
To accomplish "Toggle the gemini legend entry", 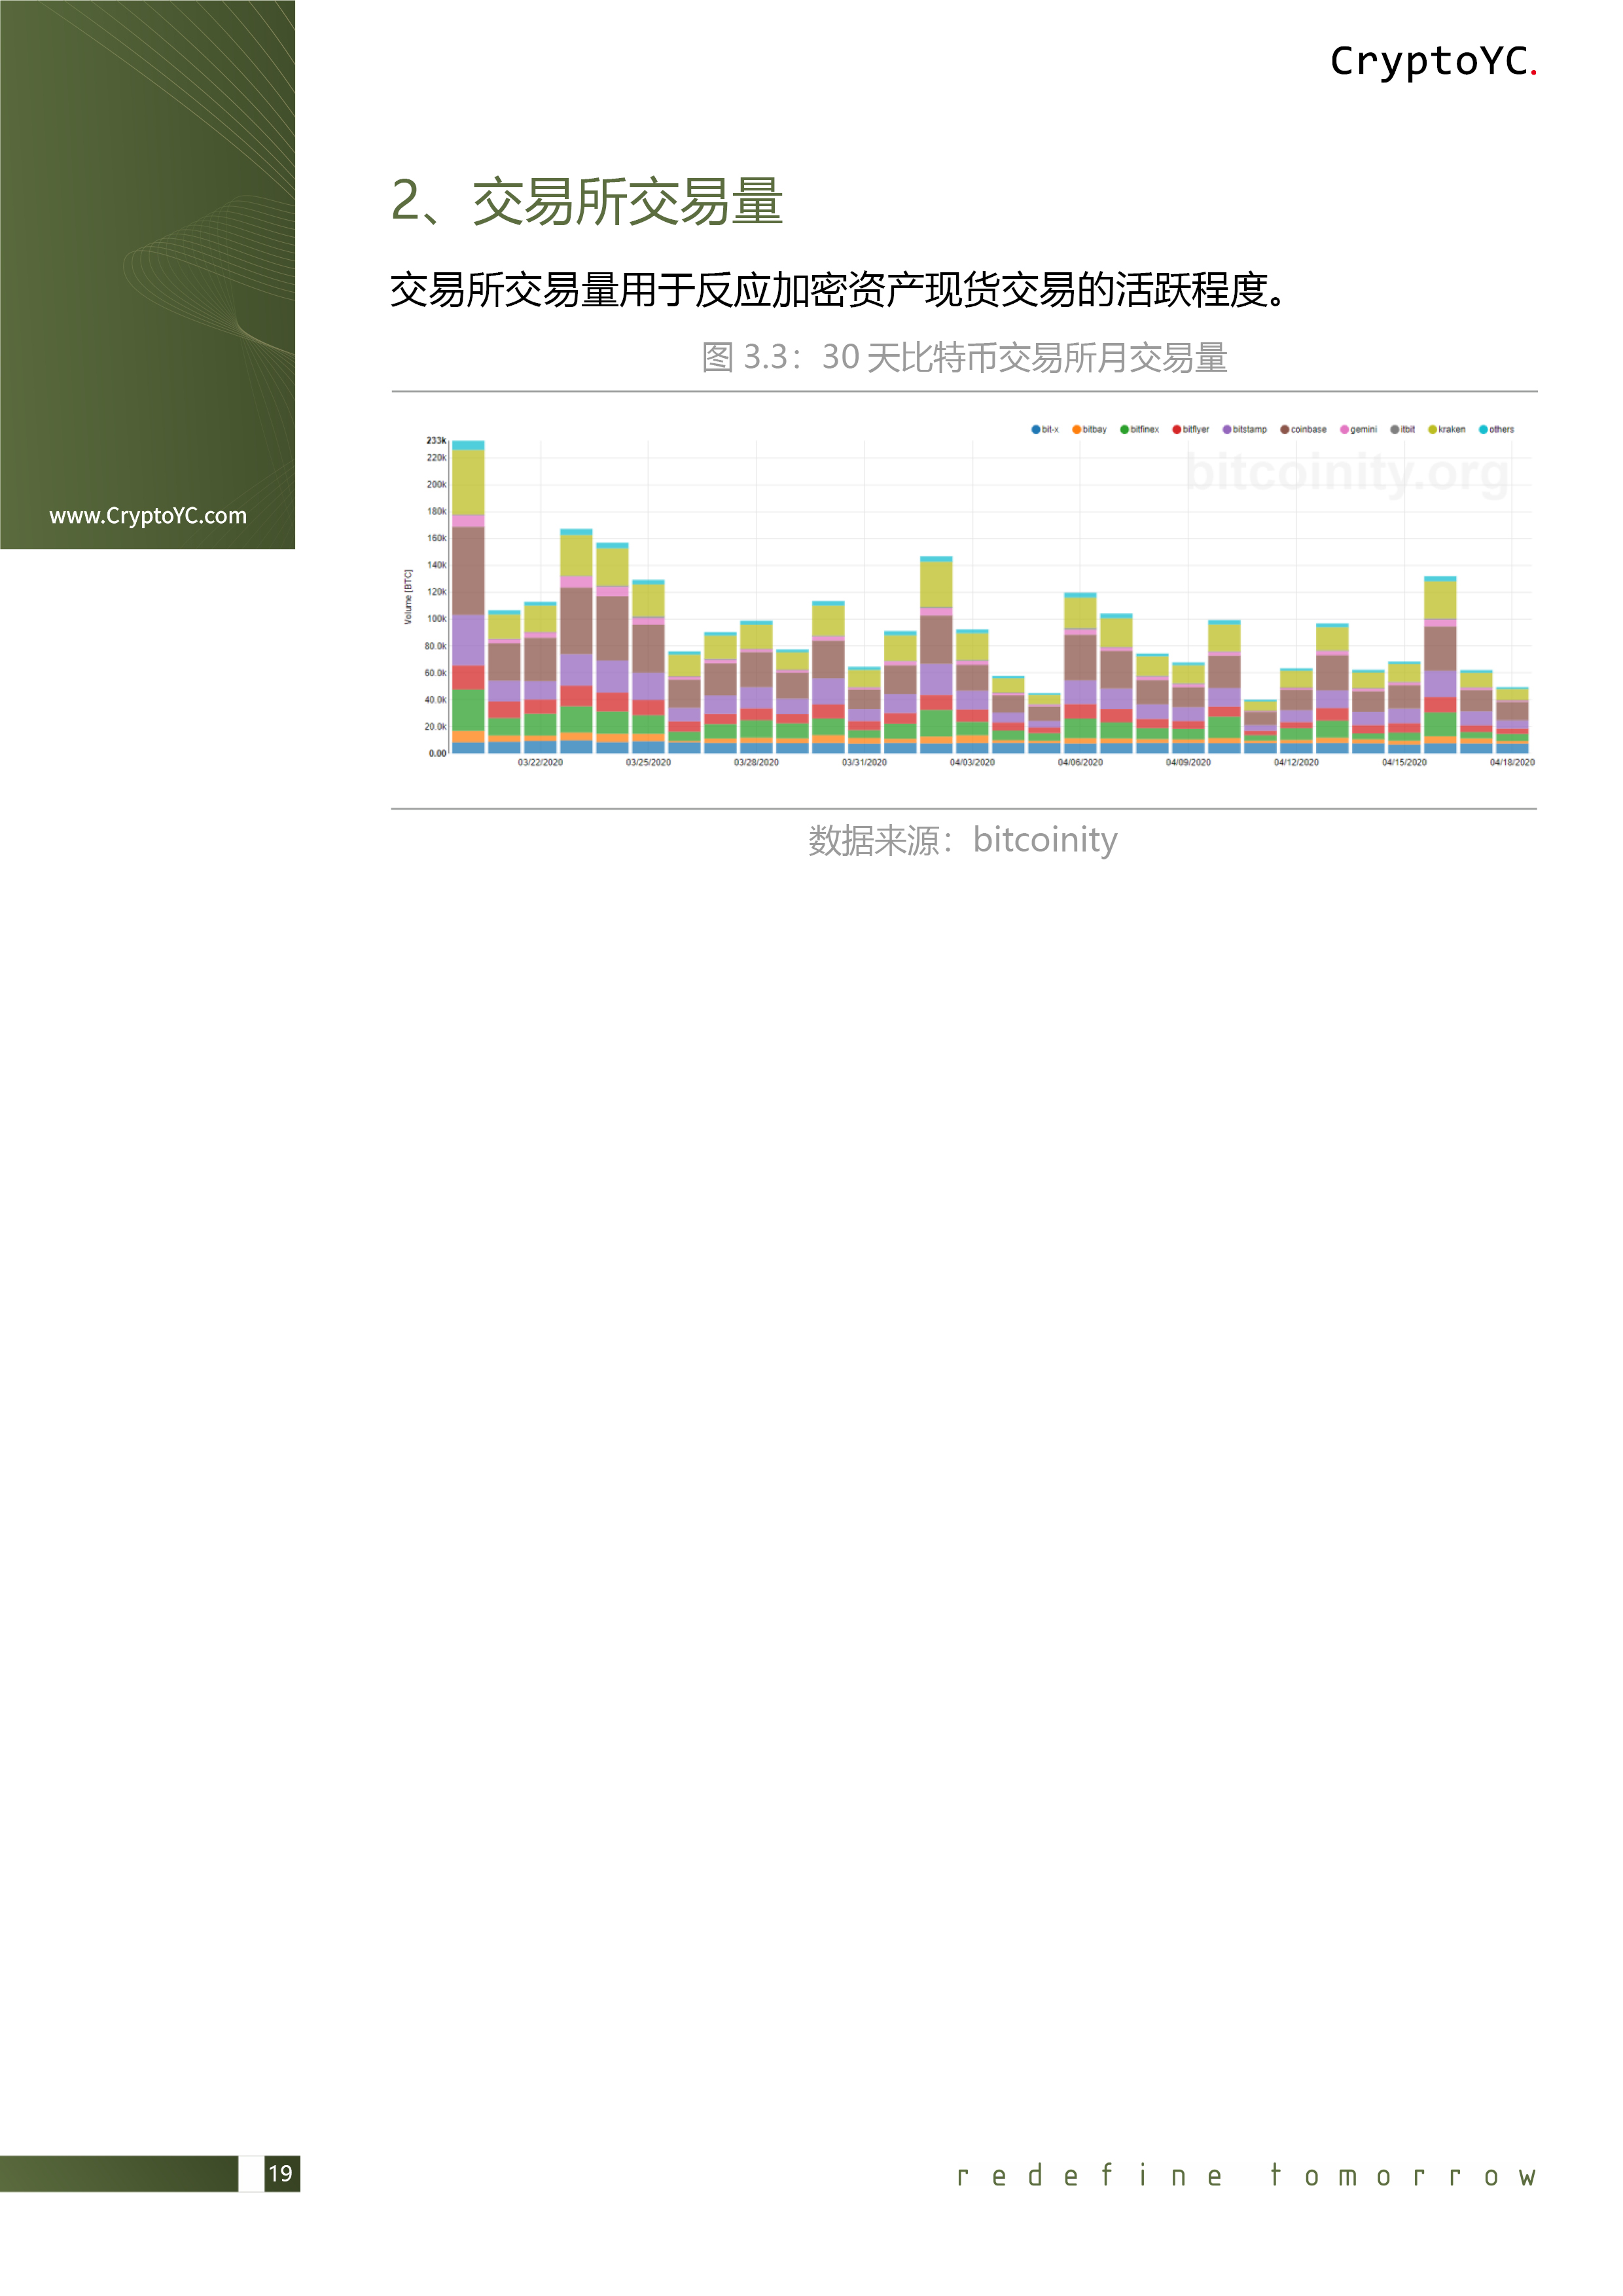I will click(x=1358, y=429).
